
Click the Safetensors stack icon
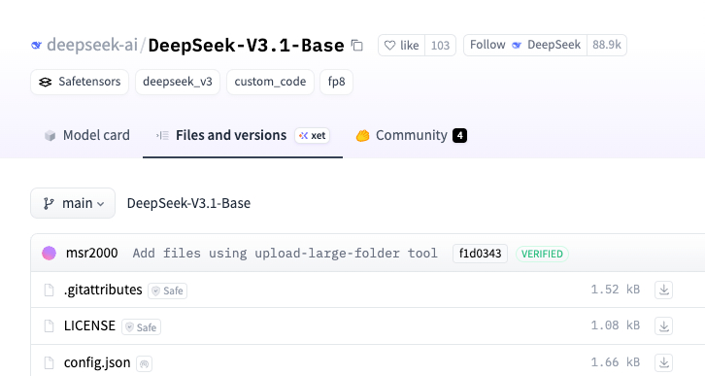pos(45,82)
